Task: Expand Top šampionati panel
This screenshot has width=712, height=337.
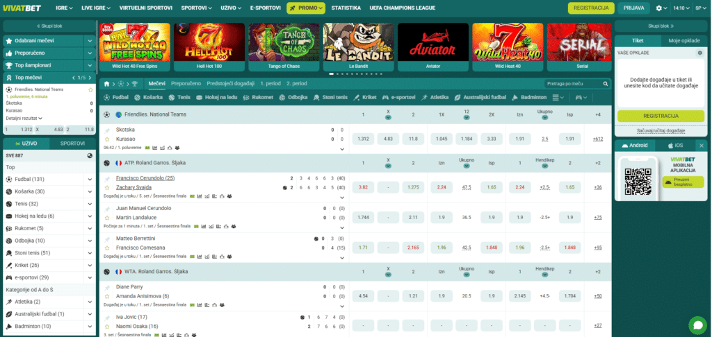Action: 90,65
